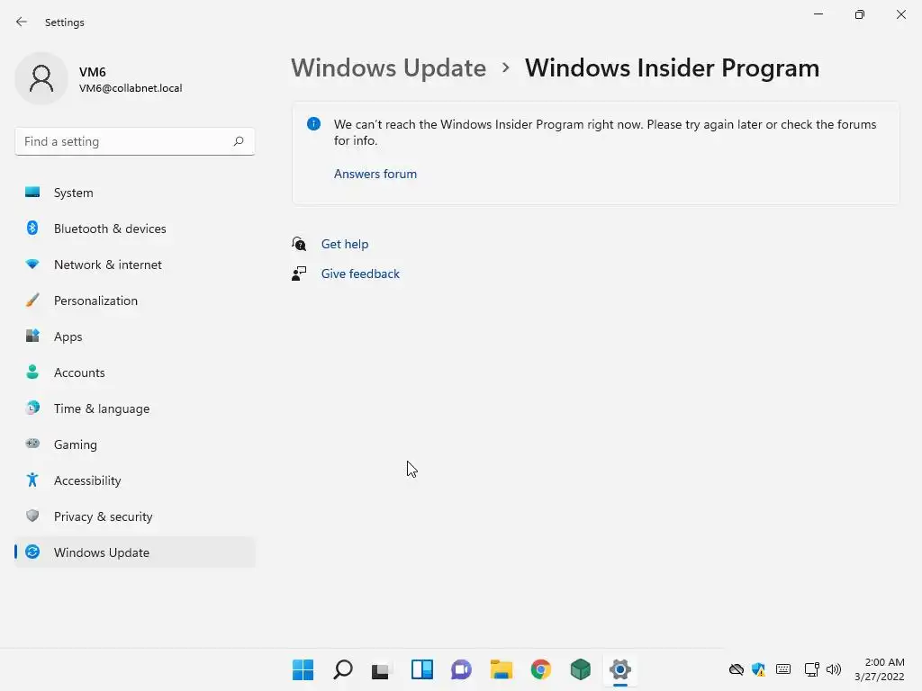The image size is (922, 691).
Task: Open the Windows Security shield tray icon
Action: pos(758,669)
